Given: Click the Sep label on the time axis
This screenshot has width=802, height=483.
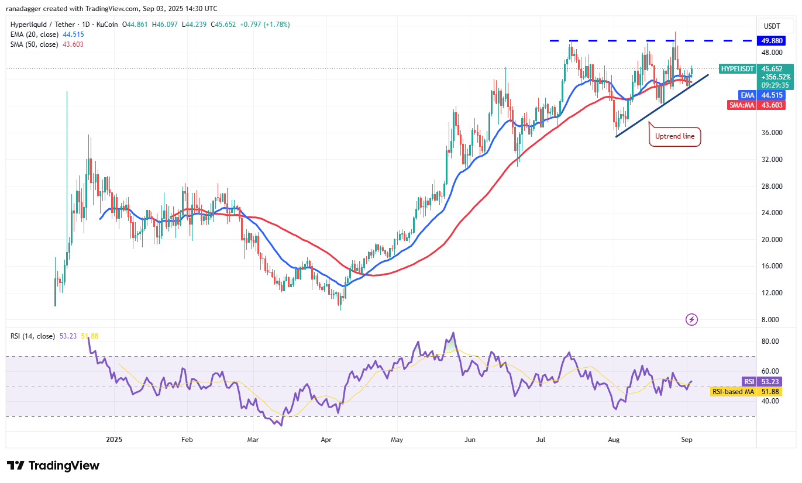Looking at the screenshot, I should (x=686, y=439).
